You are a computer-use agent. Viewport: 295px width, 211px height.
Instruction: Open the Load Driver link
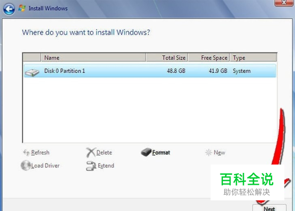pos(45,166)
